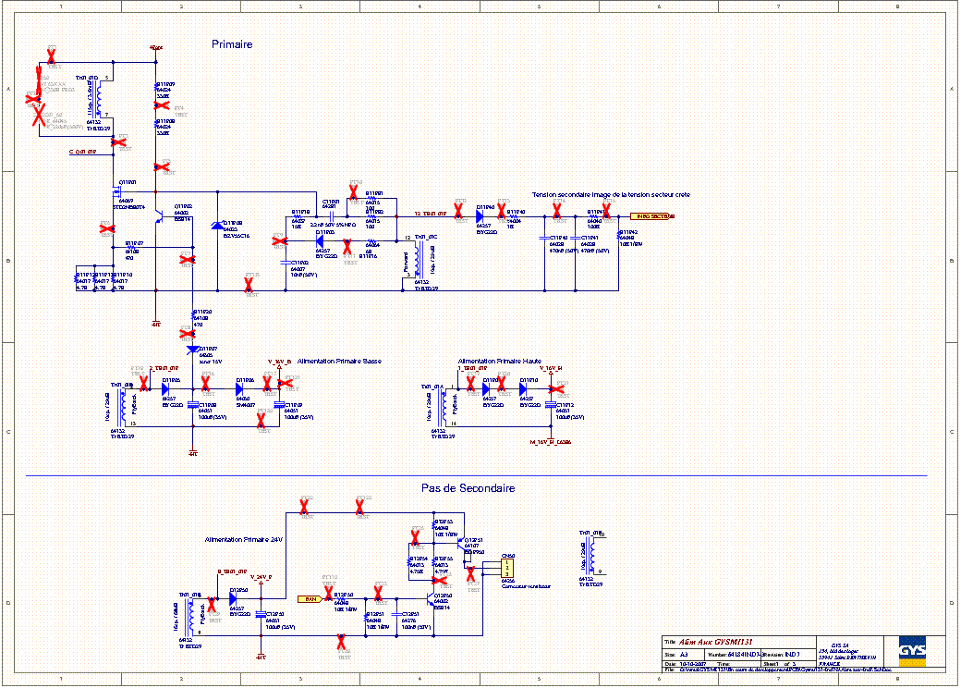
Task: Select the Tr01_01B flyback winding
Action: (124, 407)
